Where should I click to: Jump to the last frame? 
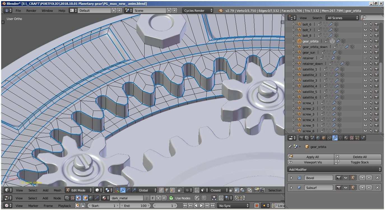click(x=213, y=206)
